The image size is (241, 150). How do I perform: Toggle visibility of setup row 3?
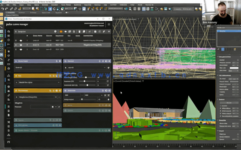click(x=21, y=49)
